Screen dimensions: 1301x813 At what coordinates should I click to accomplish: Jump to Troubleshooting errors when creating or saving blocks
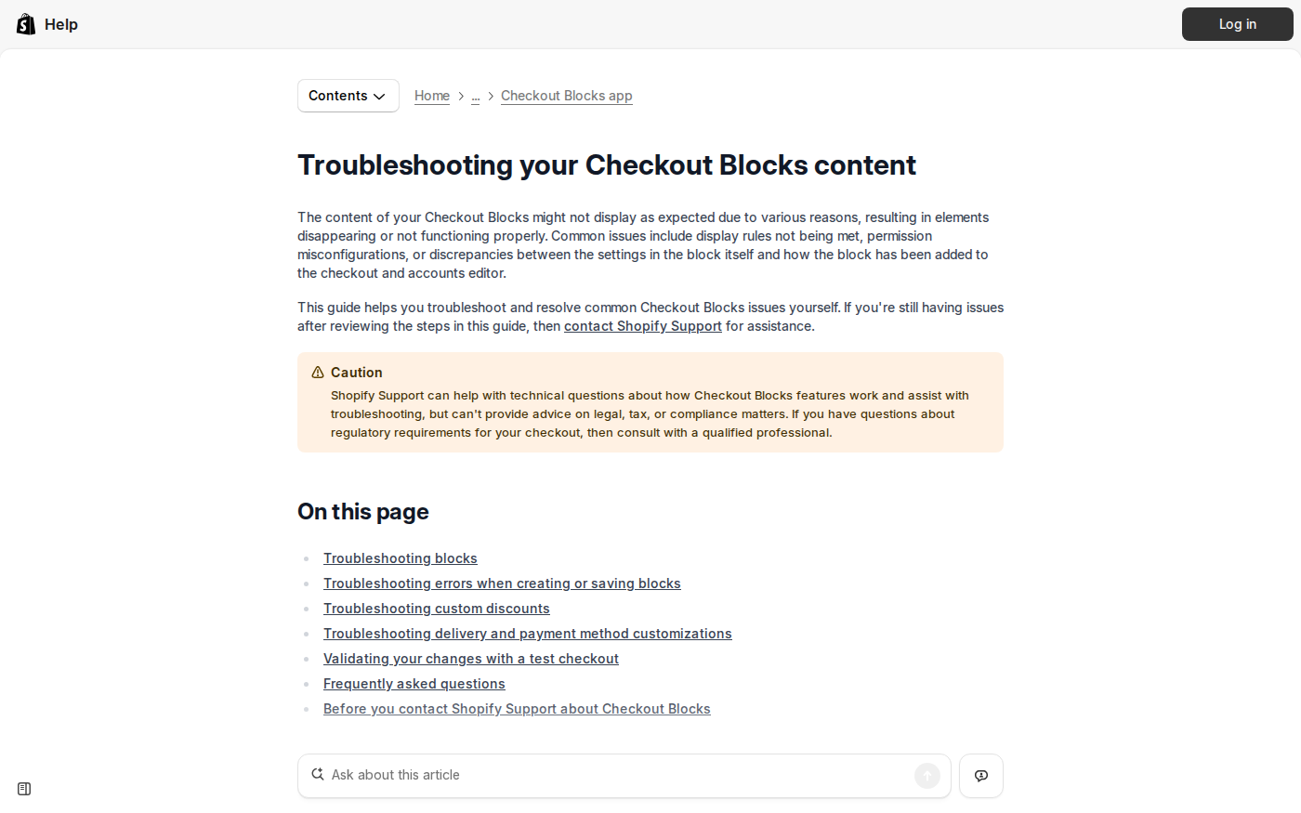[502, 584]
